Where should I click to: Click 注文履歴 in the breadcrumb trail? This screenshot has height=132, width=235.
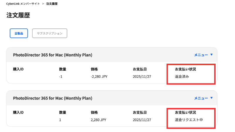tap(52, 4)
